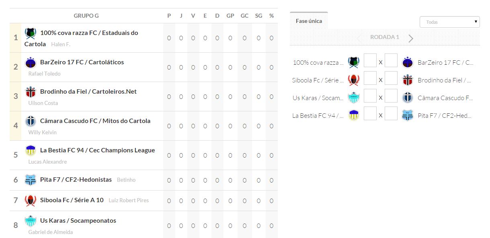The image size is (490, 238).
Task: Open Brodinho da Fiel / Cartoleiros.Net team link
Action: 88,92
